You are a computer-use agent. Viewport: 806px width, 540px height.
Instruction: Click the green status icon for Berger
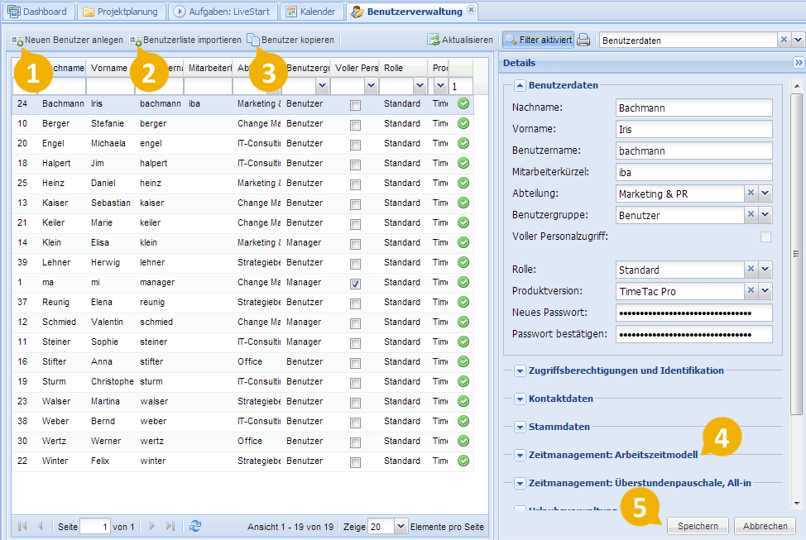(463, 123)
